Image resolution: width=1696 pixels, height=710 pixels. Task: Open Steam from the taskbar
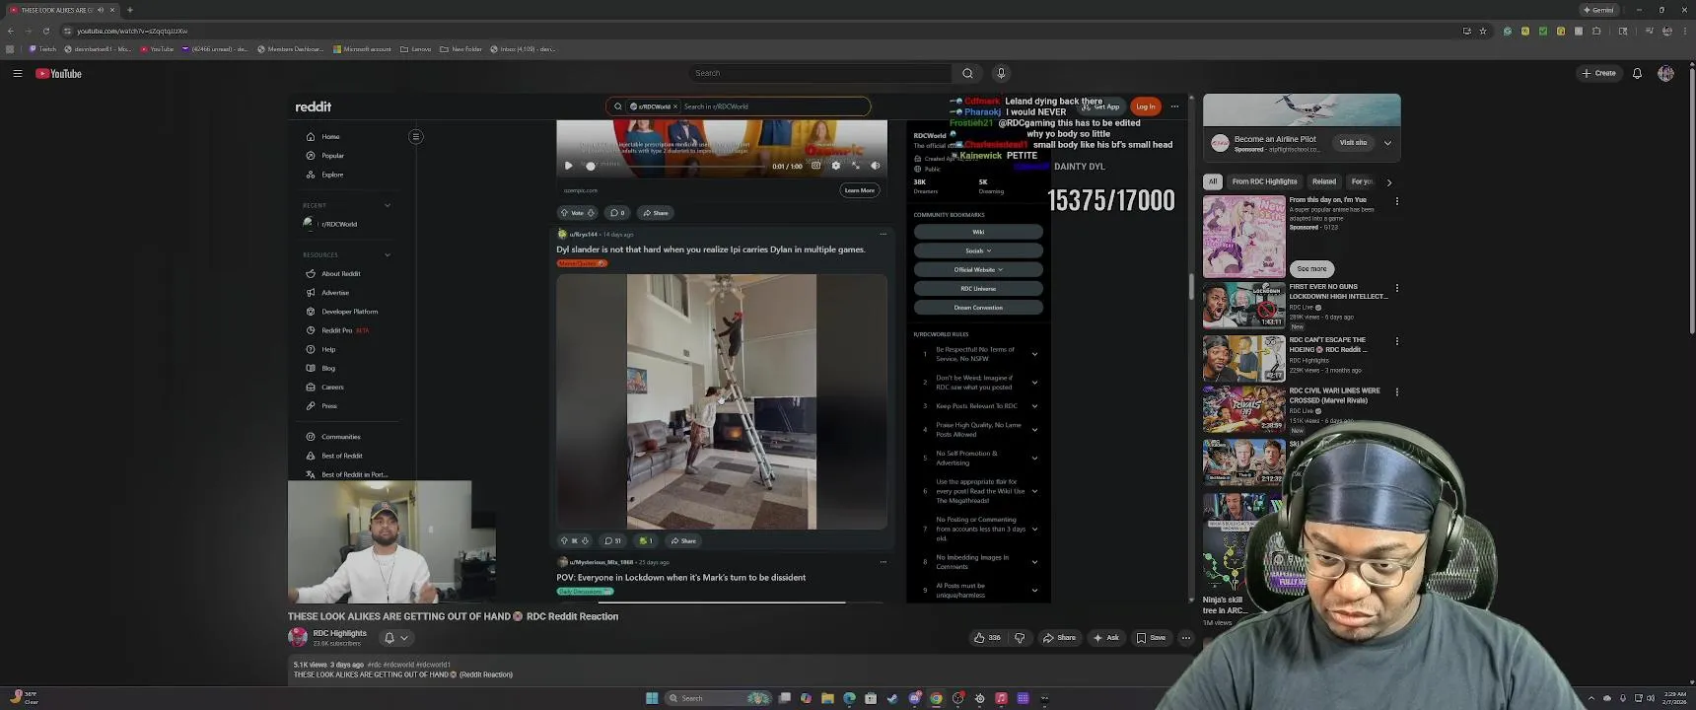click(x=892, y=698)
